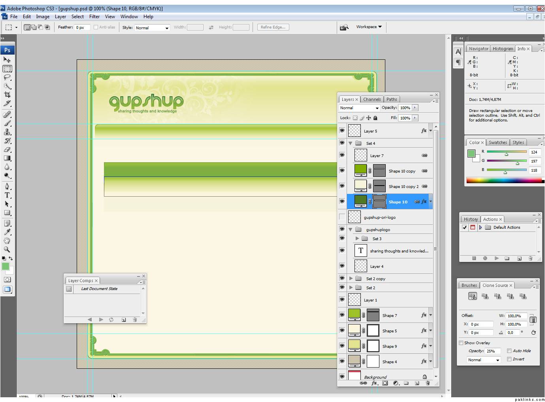Click the create new layer icon

pyautogui.click(x=417, y=383)
